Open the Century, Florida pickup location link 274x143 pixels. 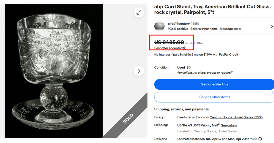[236, 117]
